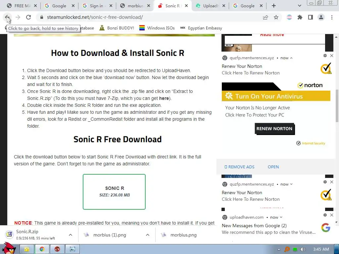This screenshot has width=339, height=254.
Task: Open the Windows ISOs bookmark
Action: tap(157, 28)
